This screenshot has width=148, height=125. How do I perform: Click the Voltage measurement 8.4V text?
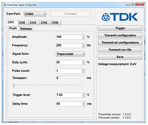117,64
